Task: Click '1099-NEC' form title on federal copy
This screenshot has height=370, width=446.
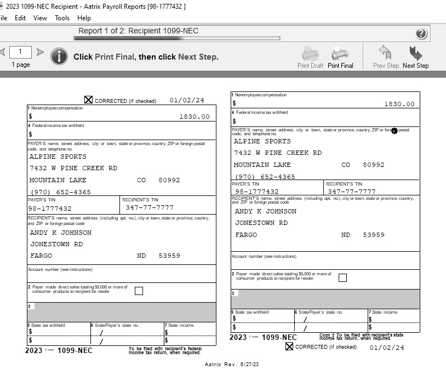Action: click(x=75, y=351)
